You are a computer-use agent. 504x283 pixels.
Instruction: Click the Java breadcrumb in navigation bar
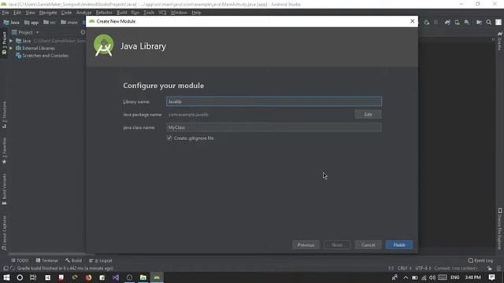coord(12,23)
